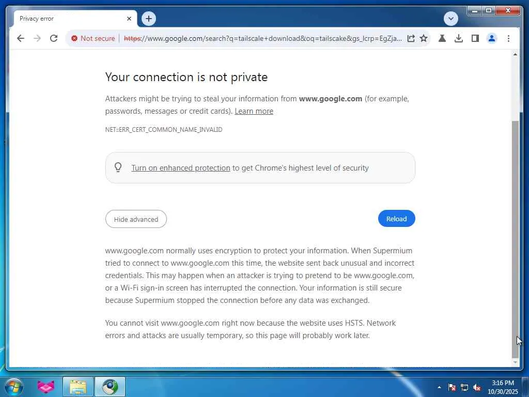The width and height of the screenshot is (529, 397).
Task: Open the three-dot browser menu
Action: (x=508, y=38)
